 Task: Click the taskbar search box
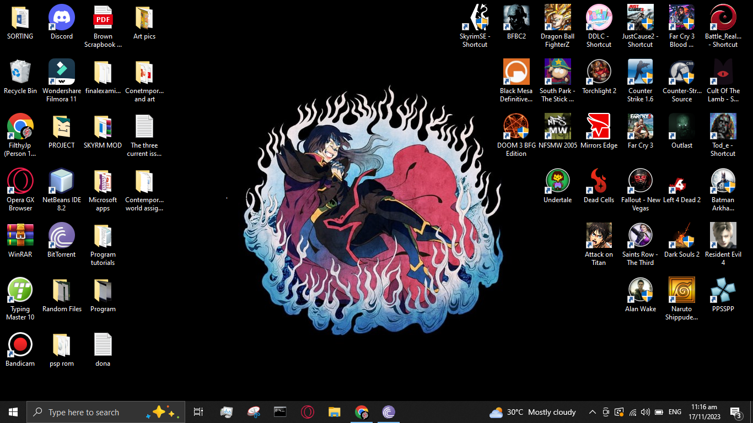click(x=106, y=412)
